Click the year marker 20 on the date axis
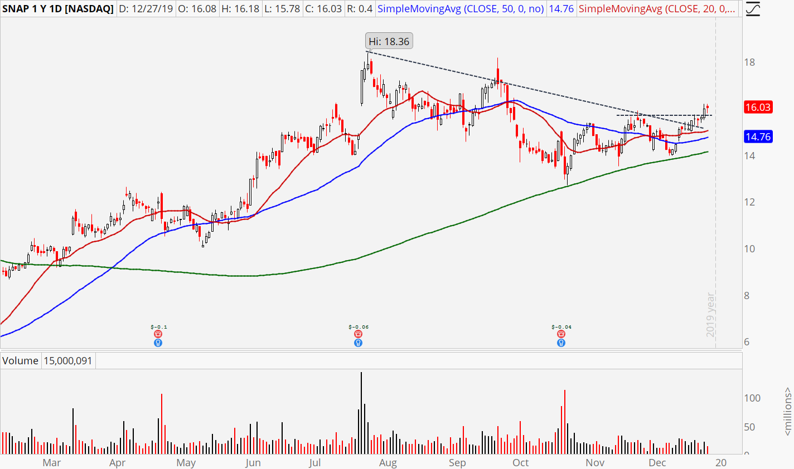This screenshot has width=794, height=469. tap(721, 463)
